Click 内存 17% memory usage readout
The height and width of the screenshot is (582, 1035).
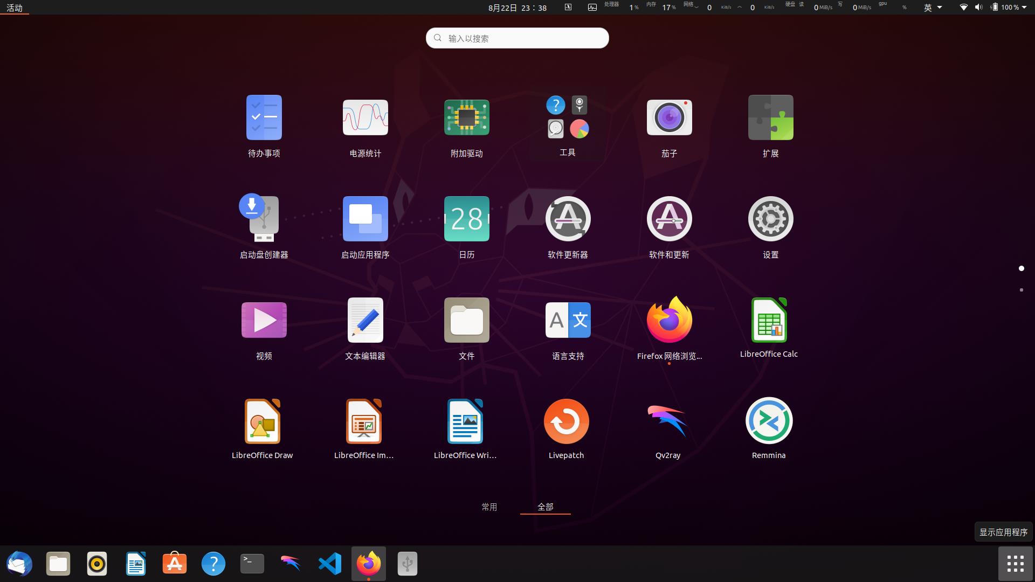(661, 7)
